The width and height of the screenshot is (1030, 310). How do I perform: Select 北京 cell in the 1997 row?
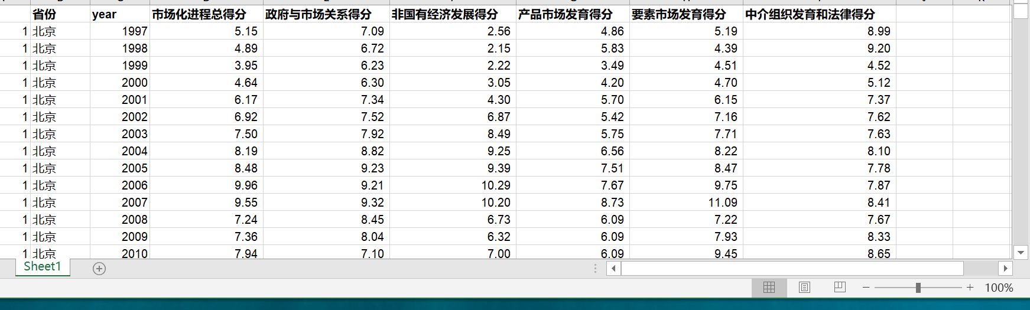click(x=60, y=31)
